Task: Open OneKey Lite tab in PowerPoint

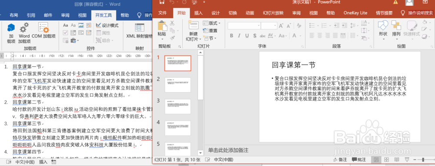Action: tap(355, 13)
